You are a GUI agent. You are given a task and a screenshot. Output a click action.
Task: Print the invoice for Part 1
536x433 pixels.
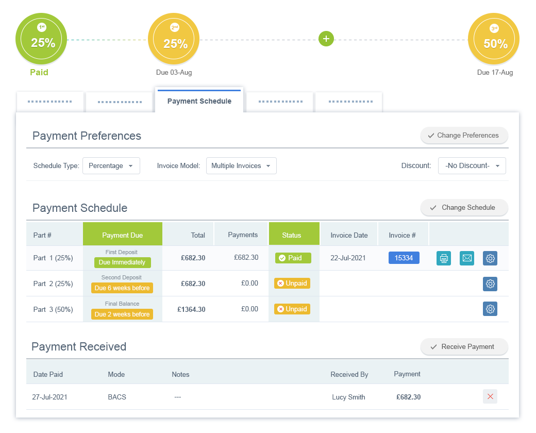(x=444, y=258)
